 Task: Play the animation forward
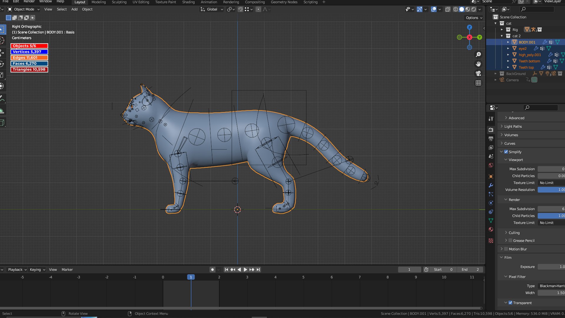point(245,270)
